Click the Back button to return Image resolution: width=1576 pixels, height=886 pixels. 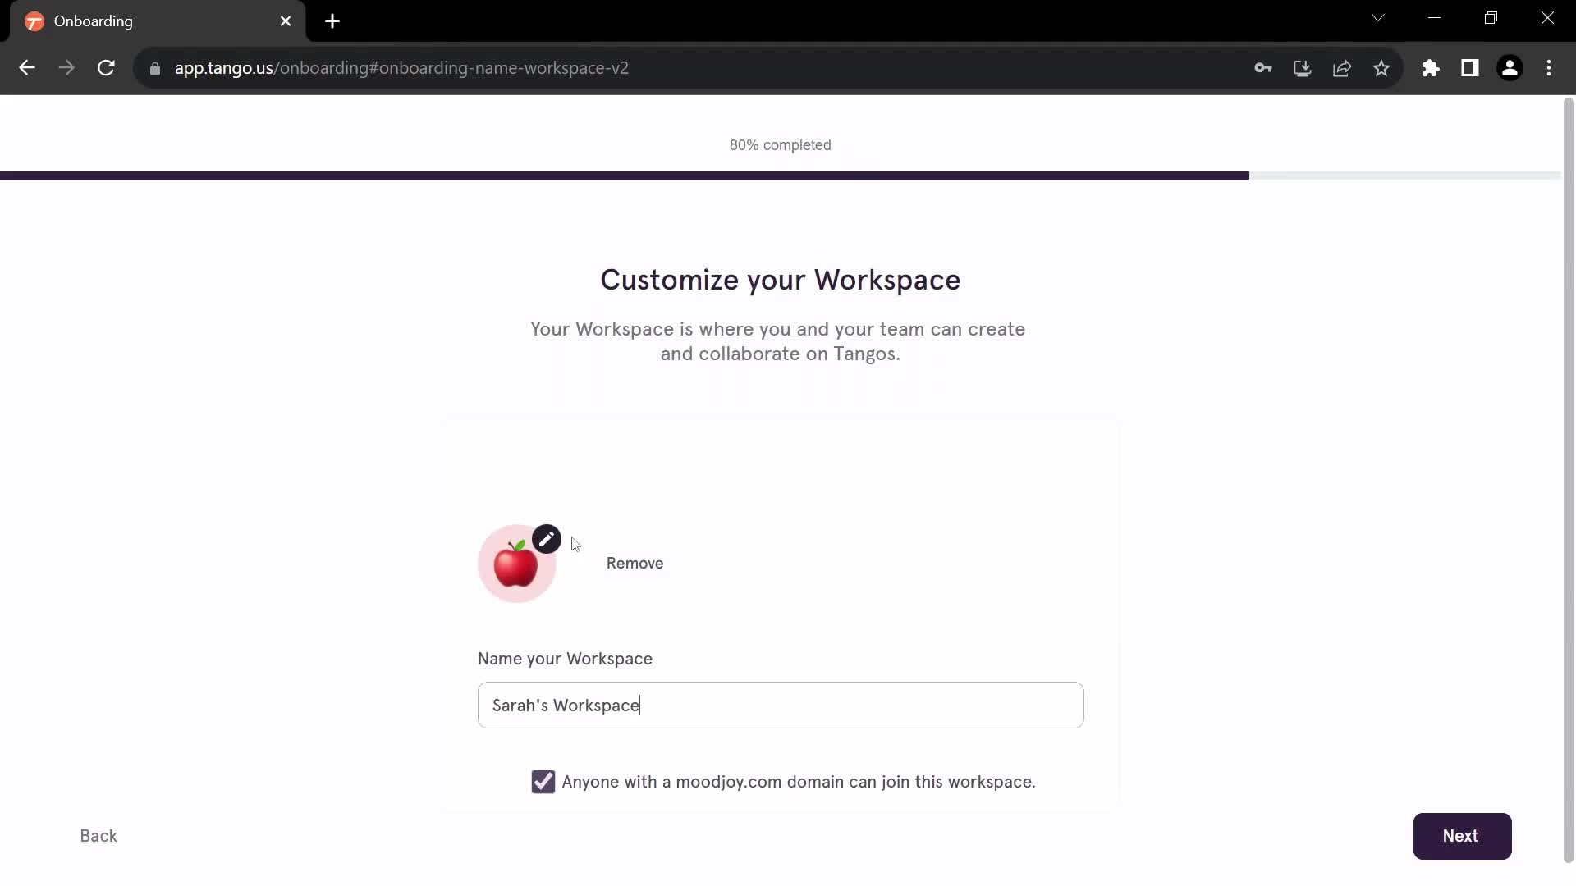click(98, 835)
